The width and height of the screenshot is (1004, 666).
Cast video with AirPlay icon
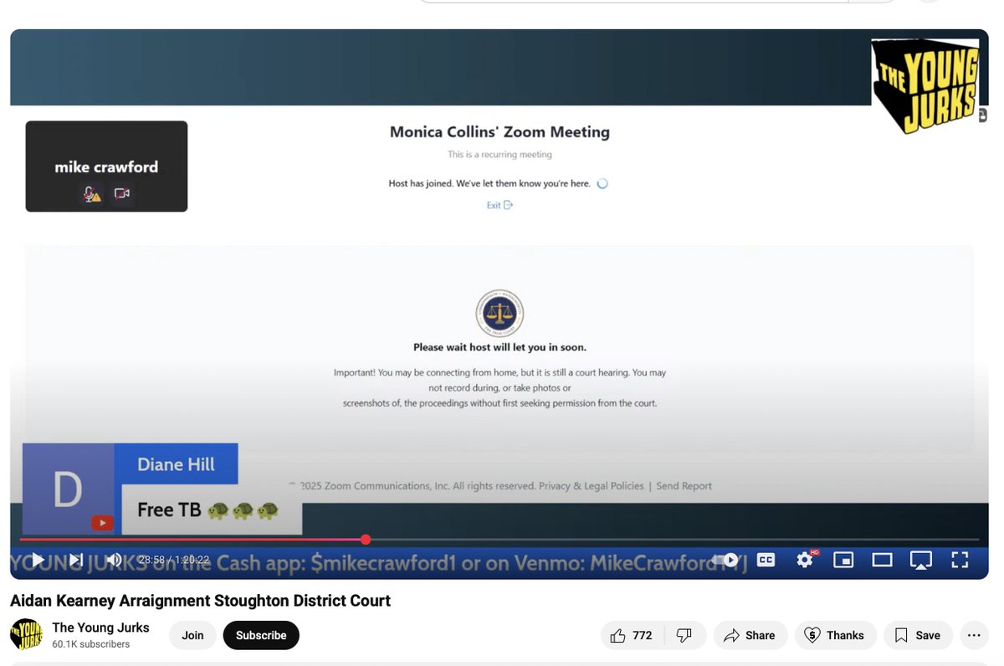[920, 561]
